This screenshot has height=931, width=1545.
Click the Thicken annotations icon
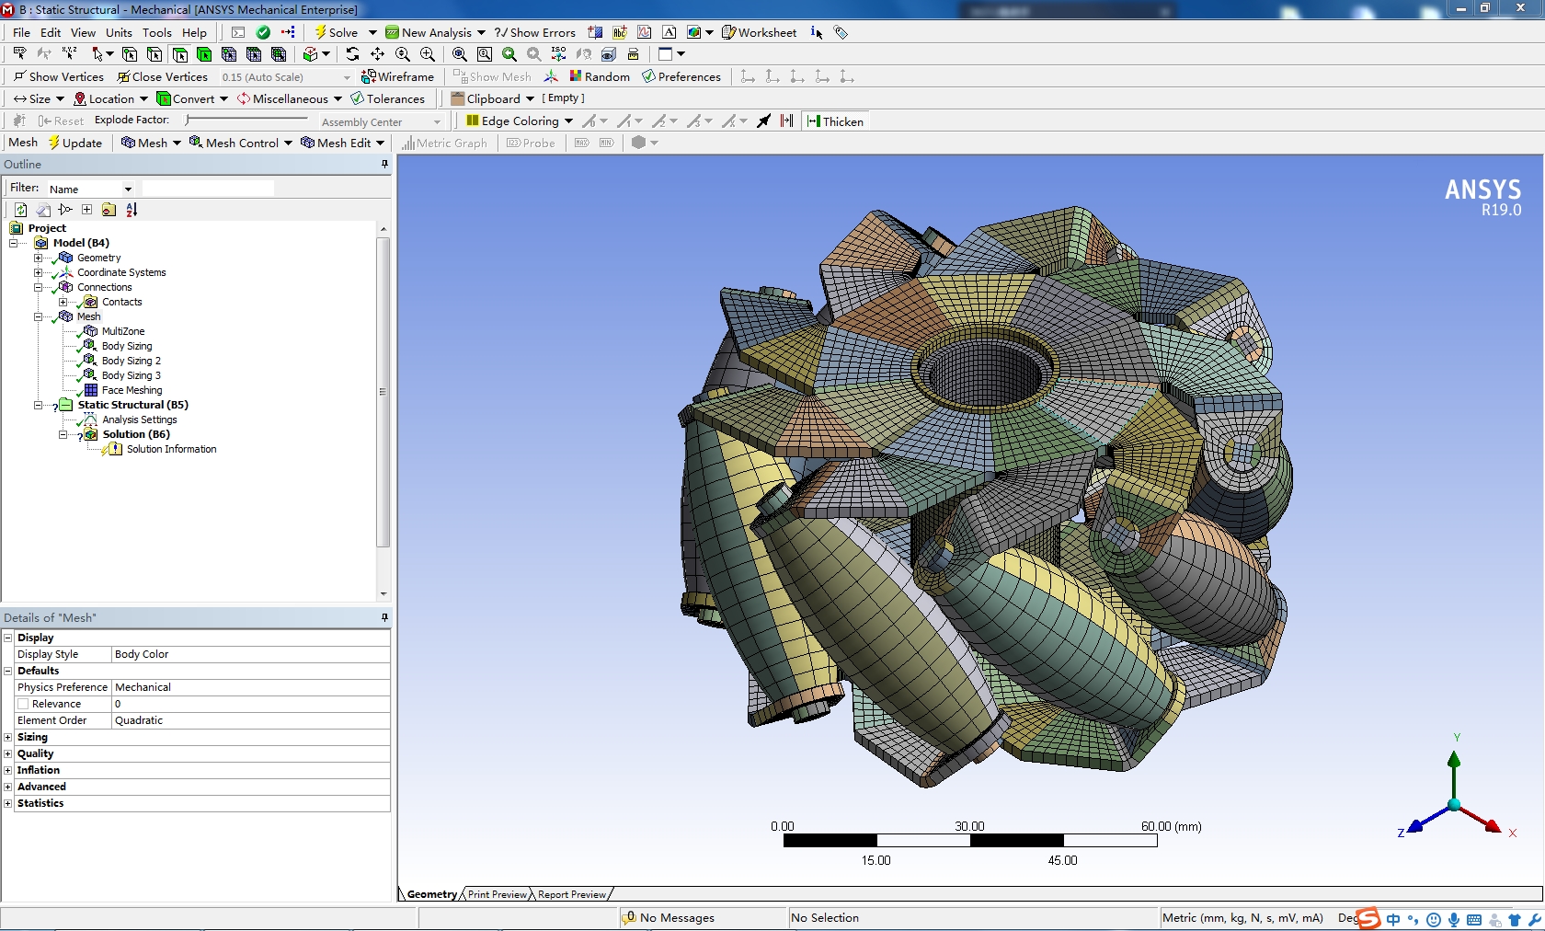click(814, 121)
